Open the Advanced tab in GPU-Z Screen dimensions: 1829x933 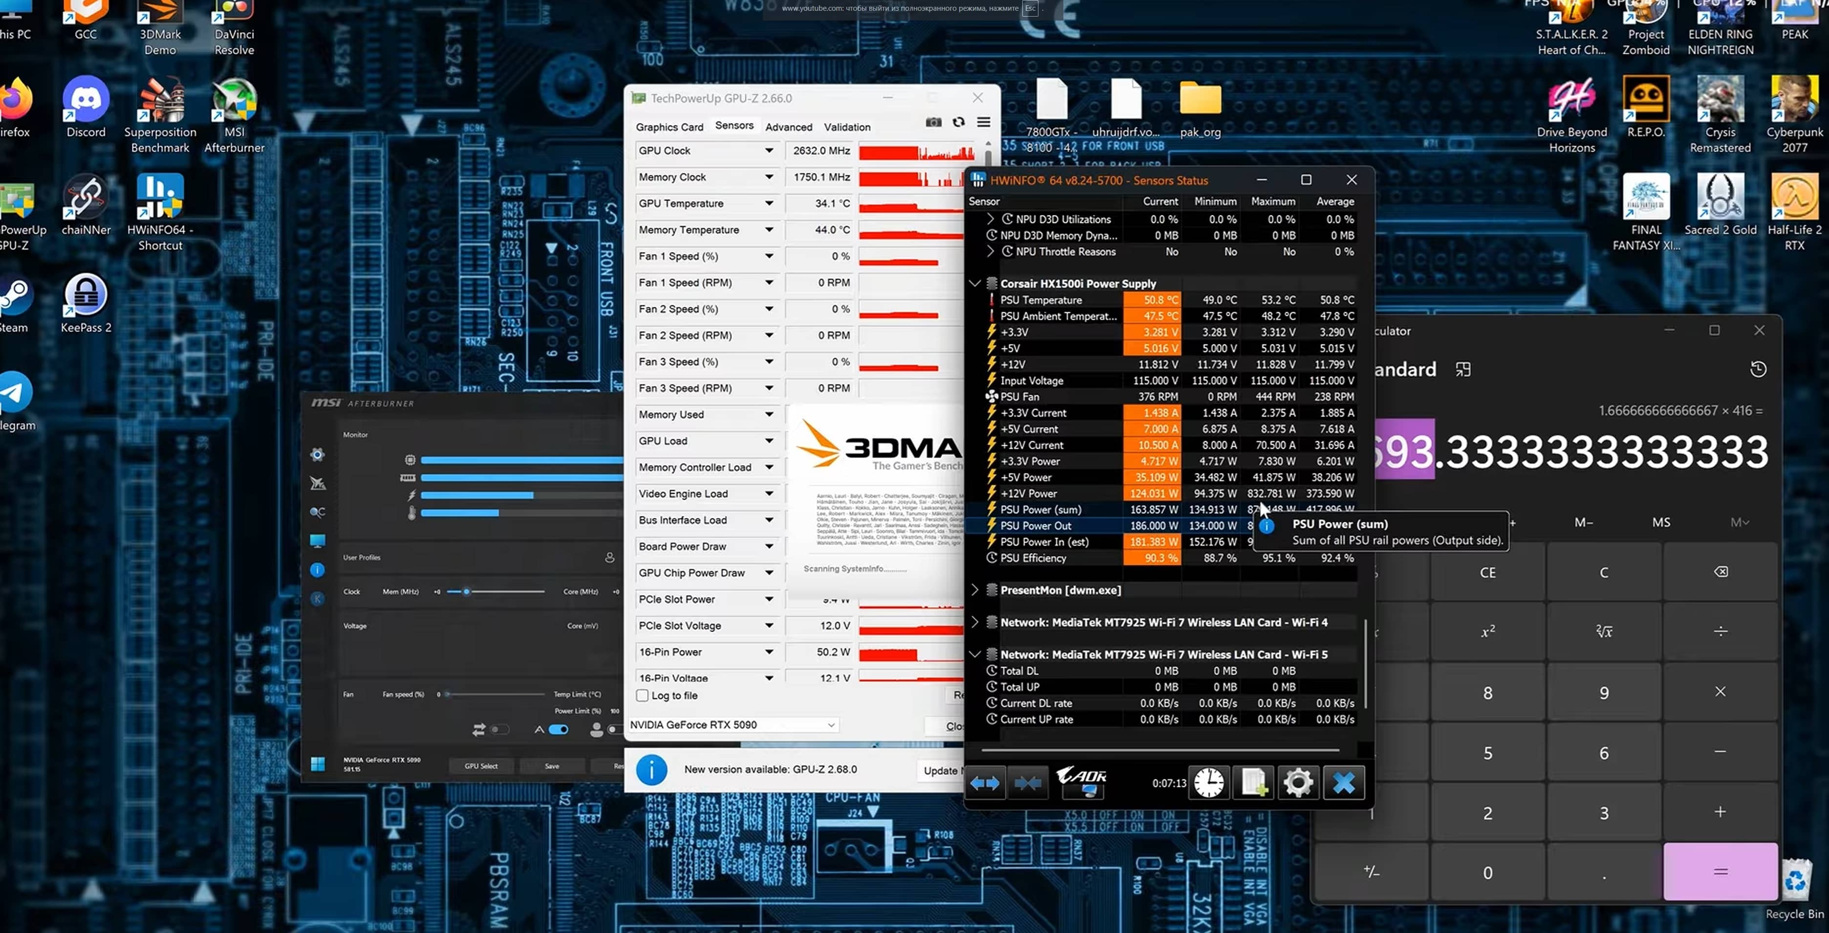[x=788, y=127]
